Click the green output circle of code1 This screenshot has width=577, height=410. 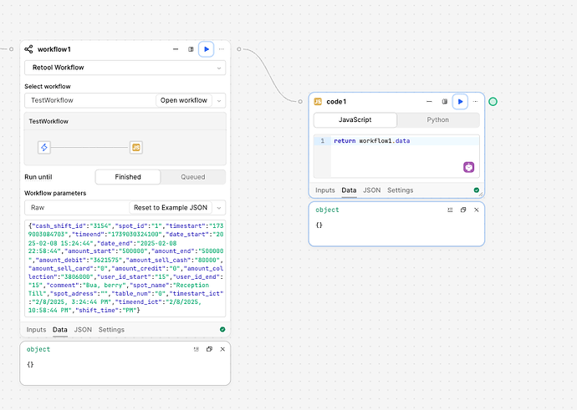tap(493, 102)
